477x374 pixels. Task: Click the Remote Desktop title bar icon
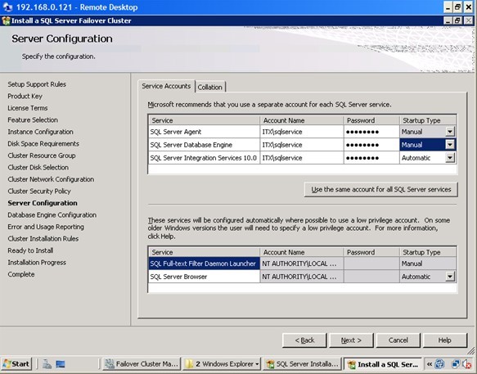click(x=7, y=7)
